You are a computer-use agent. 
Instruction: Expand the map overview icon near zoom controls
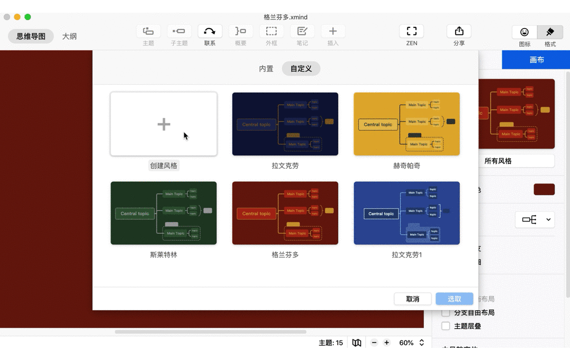[356, 343]
